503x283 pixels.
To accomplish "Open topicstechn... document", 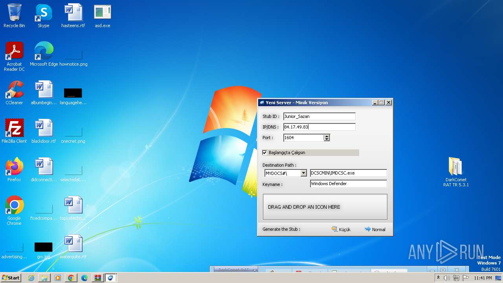I will pos(73,208).
